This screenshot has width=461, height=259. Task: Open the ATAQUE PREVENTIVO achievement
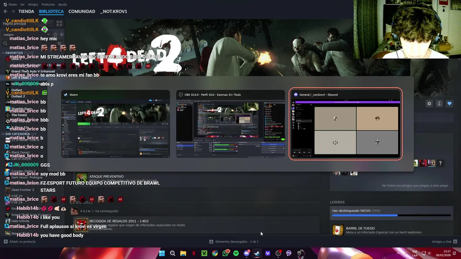(106, 177)
